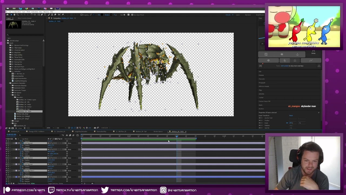Click the timeline timecode 0:00:02:00
The height and width of the screenshot is (195, 346).
(x=11, y=135)
